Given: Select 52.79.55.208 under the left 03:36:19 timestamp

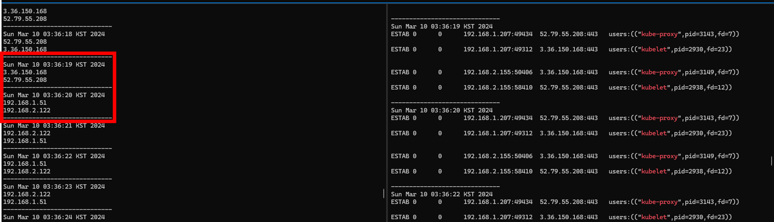Looking at the screenshot, I should 25,80.
